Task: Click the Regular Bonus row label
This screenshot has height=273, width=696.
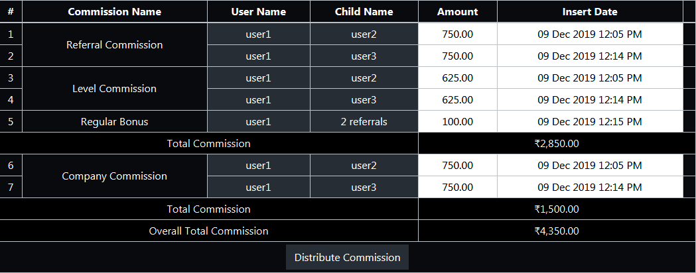Action: tap(115, 121)
